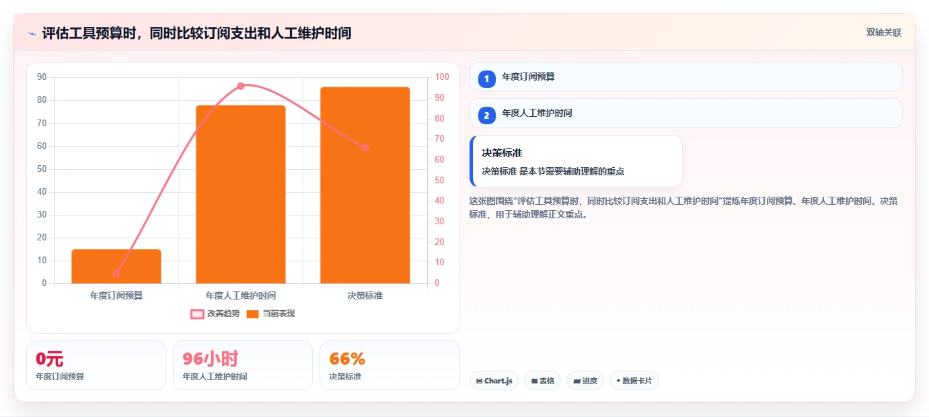Click the orange 当前表现 legend swatch
This screenshot has width=929, height=417.
pyautogui.click(x=253, y=314)
